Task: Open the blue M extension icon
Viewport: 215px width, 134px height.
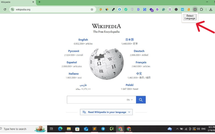Action: (182, 9)
